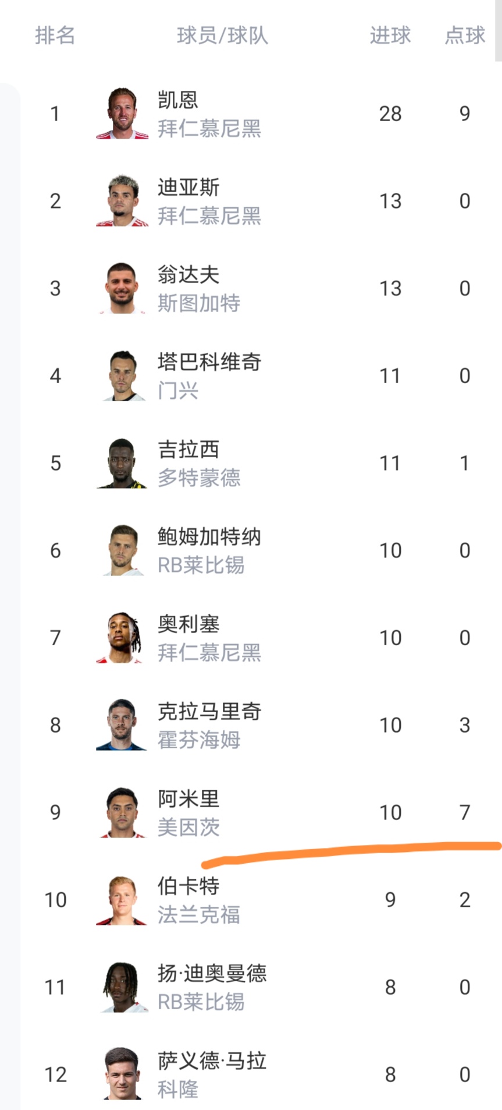Open 阿米里 player name
Screen dimensions: 502x1110
[188, 799]
